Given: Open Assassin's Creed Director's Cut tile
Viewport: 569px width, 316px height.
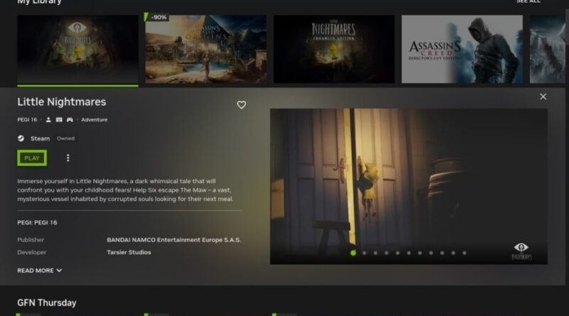Looking at the screenshot, I should coord(462,49).
